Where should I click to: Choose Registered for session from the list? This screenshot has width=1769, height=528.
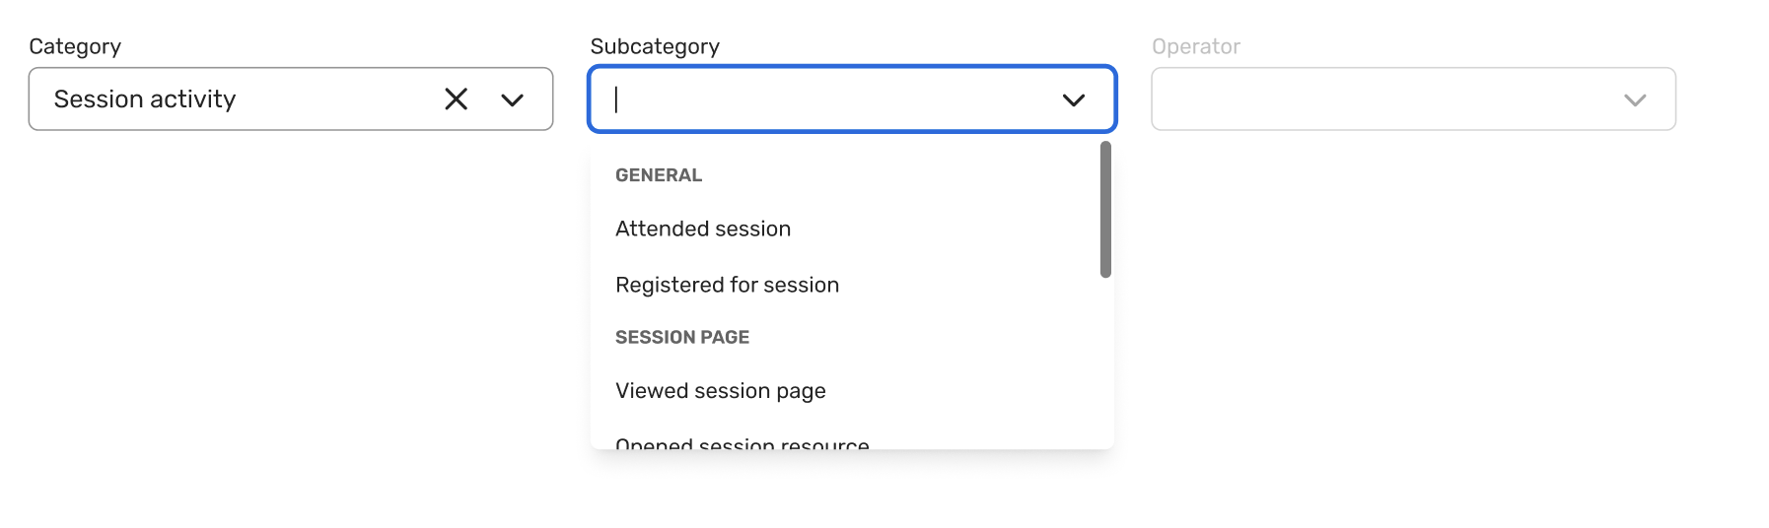tap(727, 286)
